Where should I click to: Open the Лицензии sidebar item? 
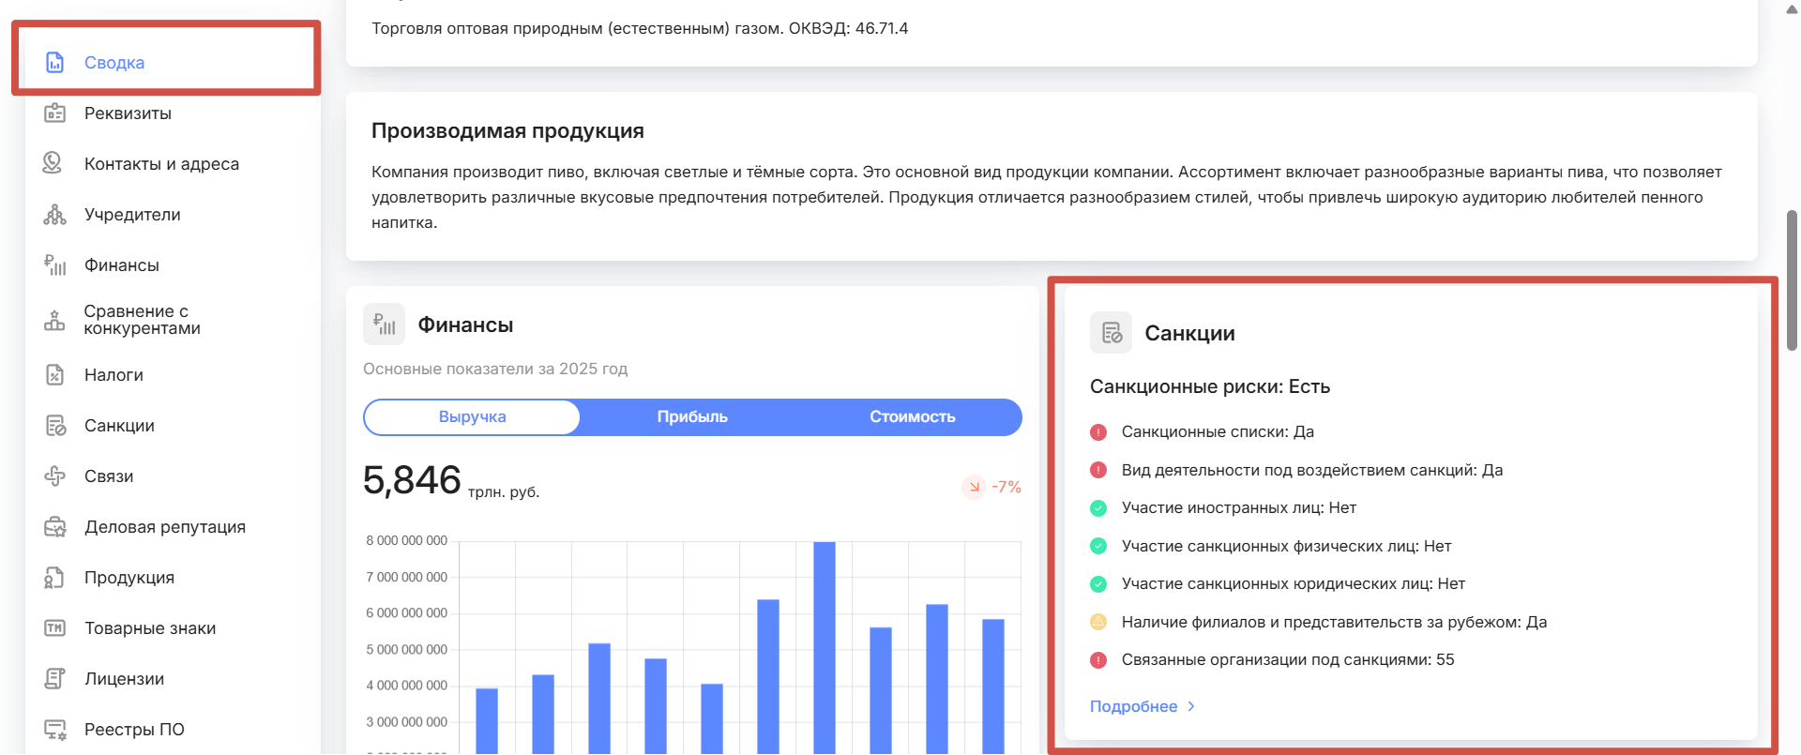click(124, 679)
